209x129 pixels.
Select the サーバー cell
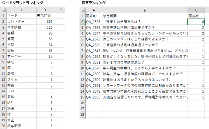pos(22,56)
